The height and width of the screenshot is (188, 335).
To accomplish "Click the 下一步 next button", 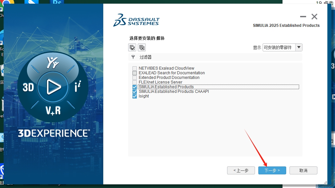I will coord(272,170).
